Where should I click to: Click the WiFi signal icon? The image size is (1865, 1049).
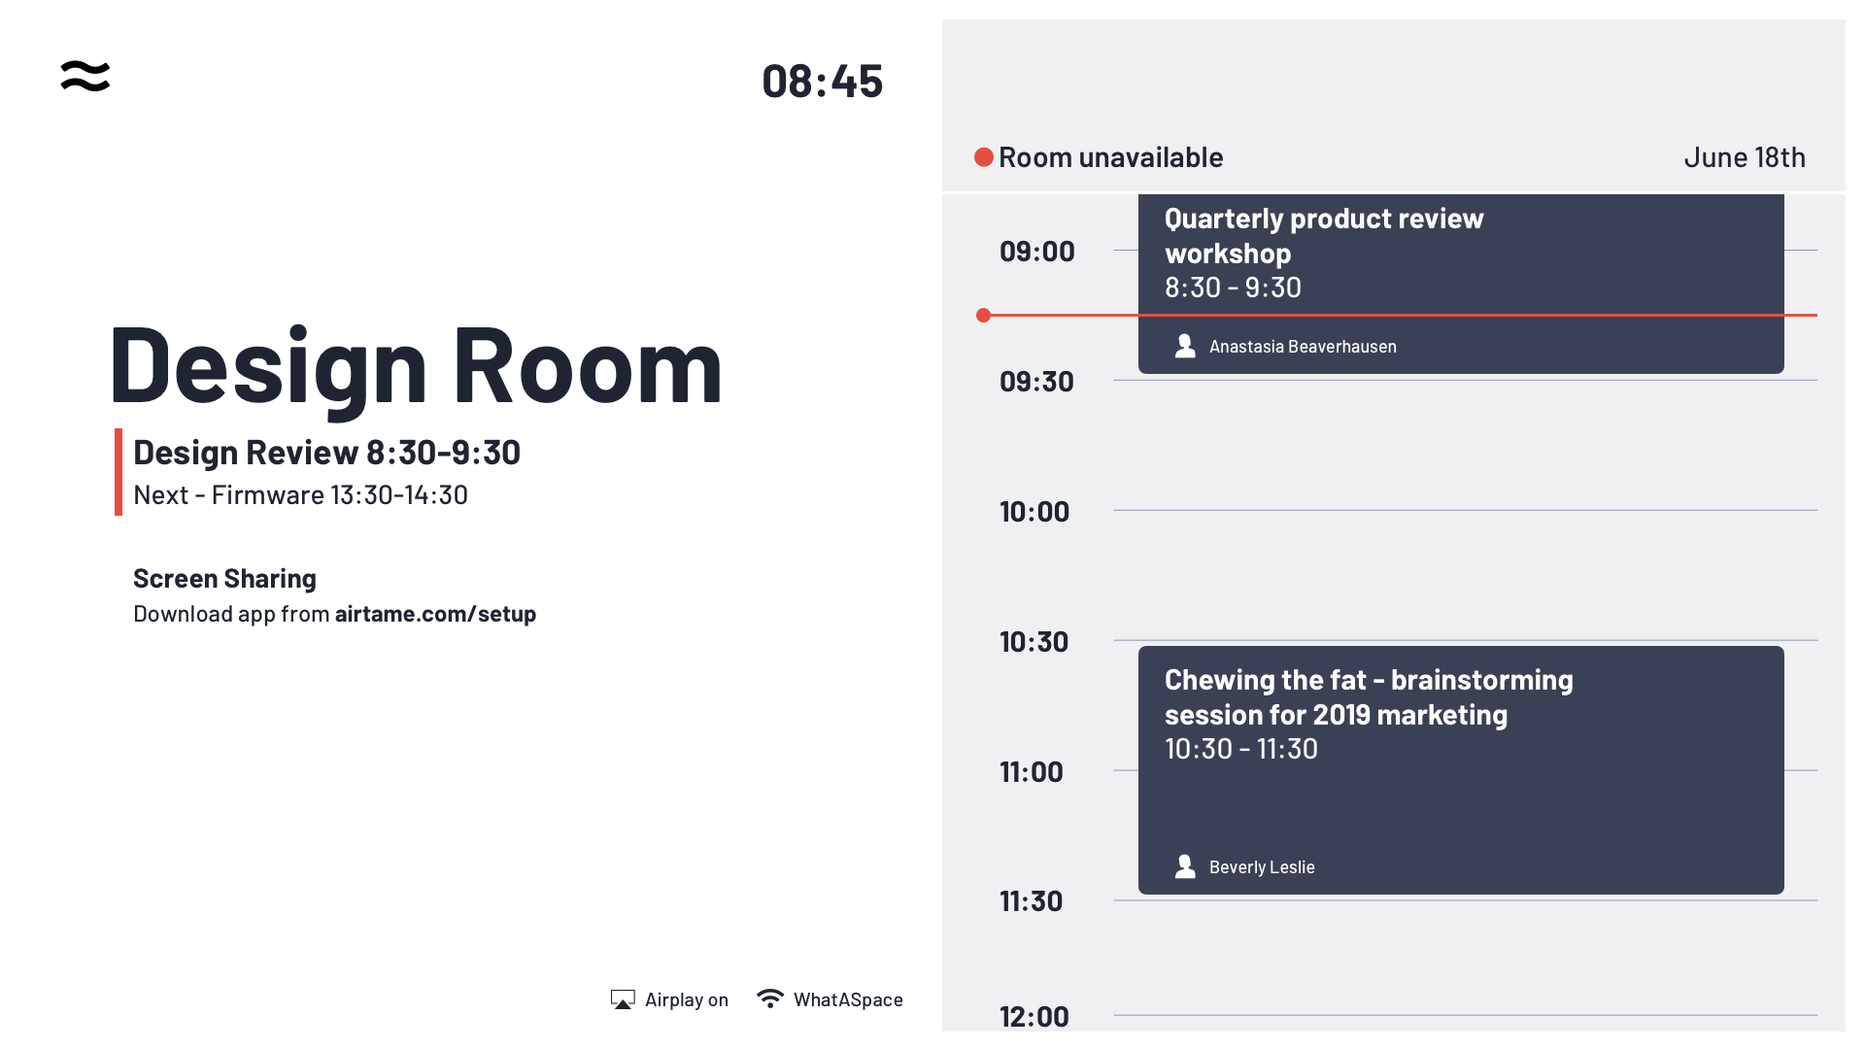coord(770,998)
